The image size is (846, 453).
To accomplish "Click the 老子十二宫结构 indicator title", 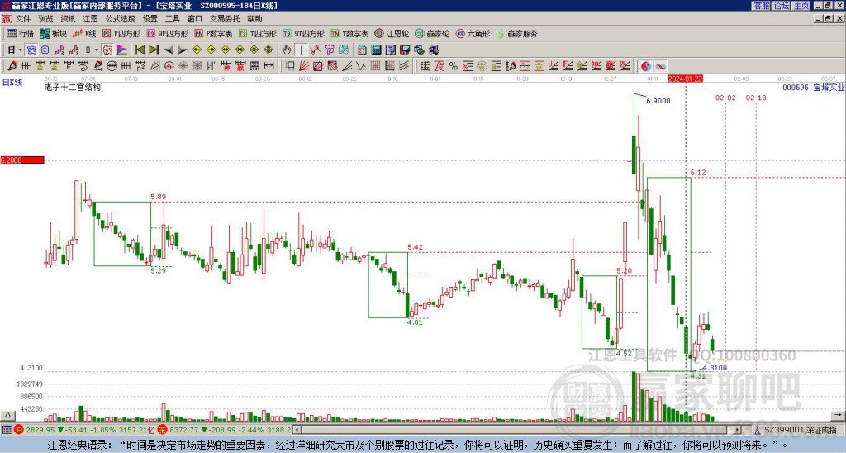I will [x=73, y=87].
